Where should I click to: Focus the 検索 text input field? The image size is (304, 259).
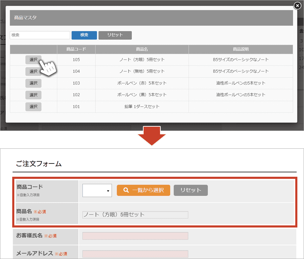(x=40, y=35)
